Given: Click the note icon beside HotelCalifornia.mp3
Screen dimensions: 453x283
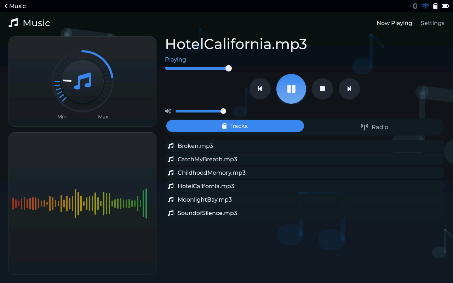Looking at the screenshot, I should coord(171,186).
